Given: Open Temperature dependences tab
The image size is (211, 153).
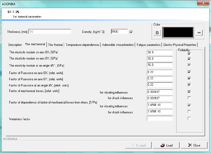Looking at the screenshot, I should [82, 45].
